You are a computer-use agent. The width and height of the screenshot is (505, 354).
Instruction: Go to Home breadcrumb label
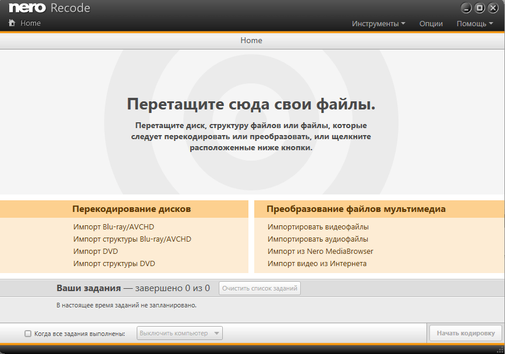click(30, 23)
